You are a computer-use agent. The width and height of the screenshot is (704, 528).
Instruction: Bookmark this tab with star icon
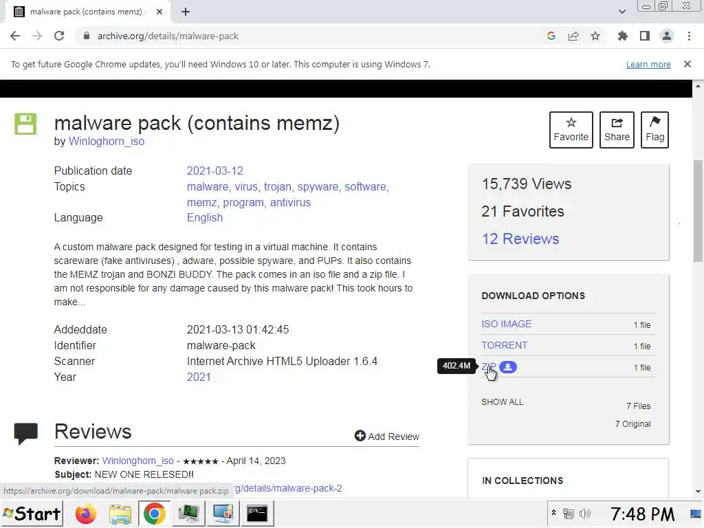[595, 36]
